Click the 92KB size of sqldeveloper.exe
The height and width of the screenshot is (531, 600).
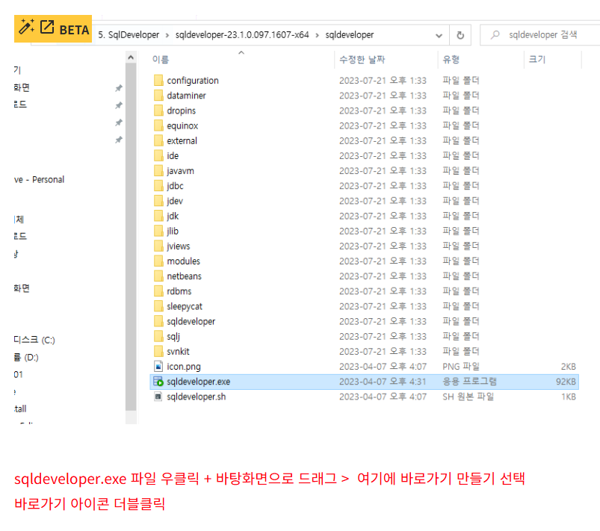point(566,382)
